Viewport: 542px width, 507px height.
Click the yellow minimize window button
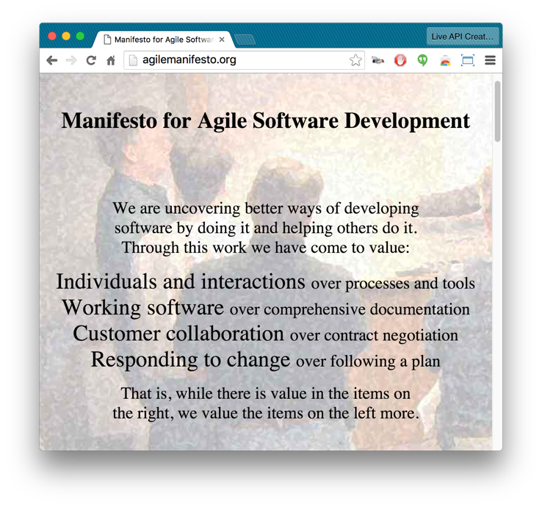pos(66,36)
